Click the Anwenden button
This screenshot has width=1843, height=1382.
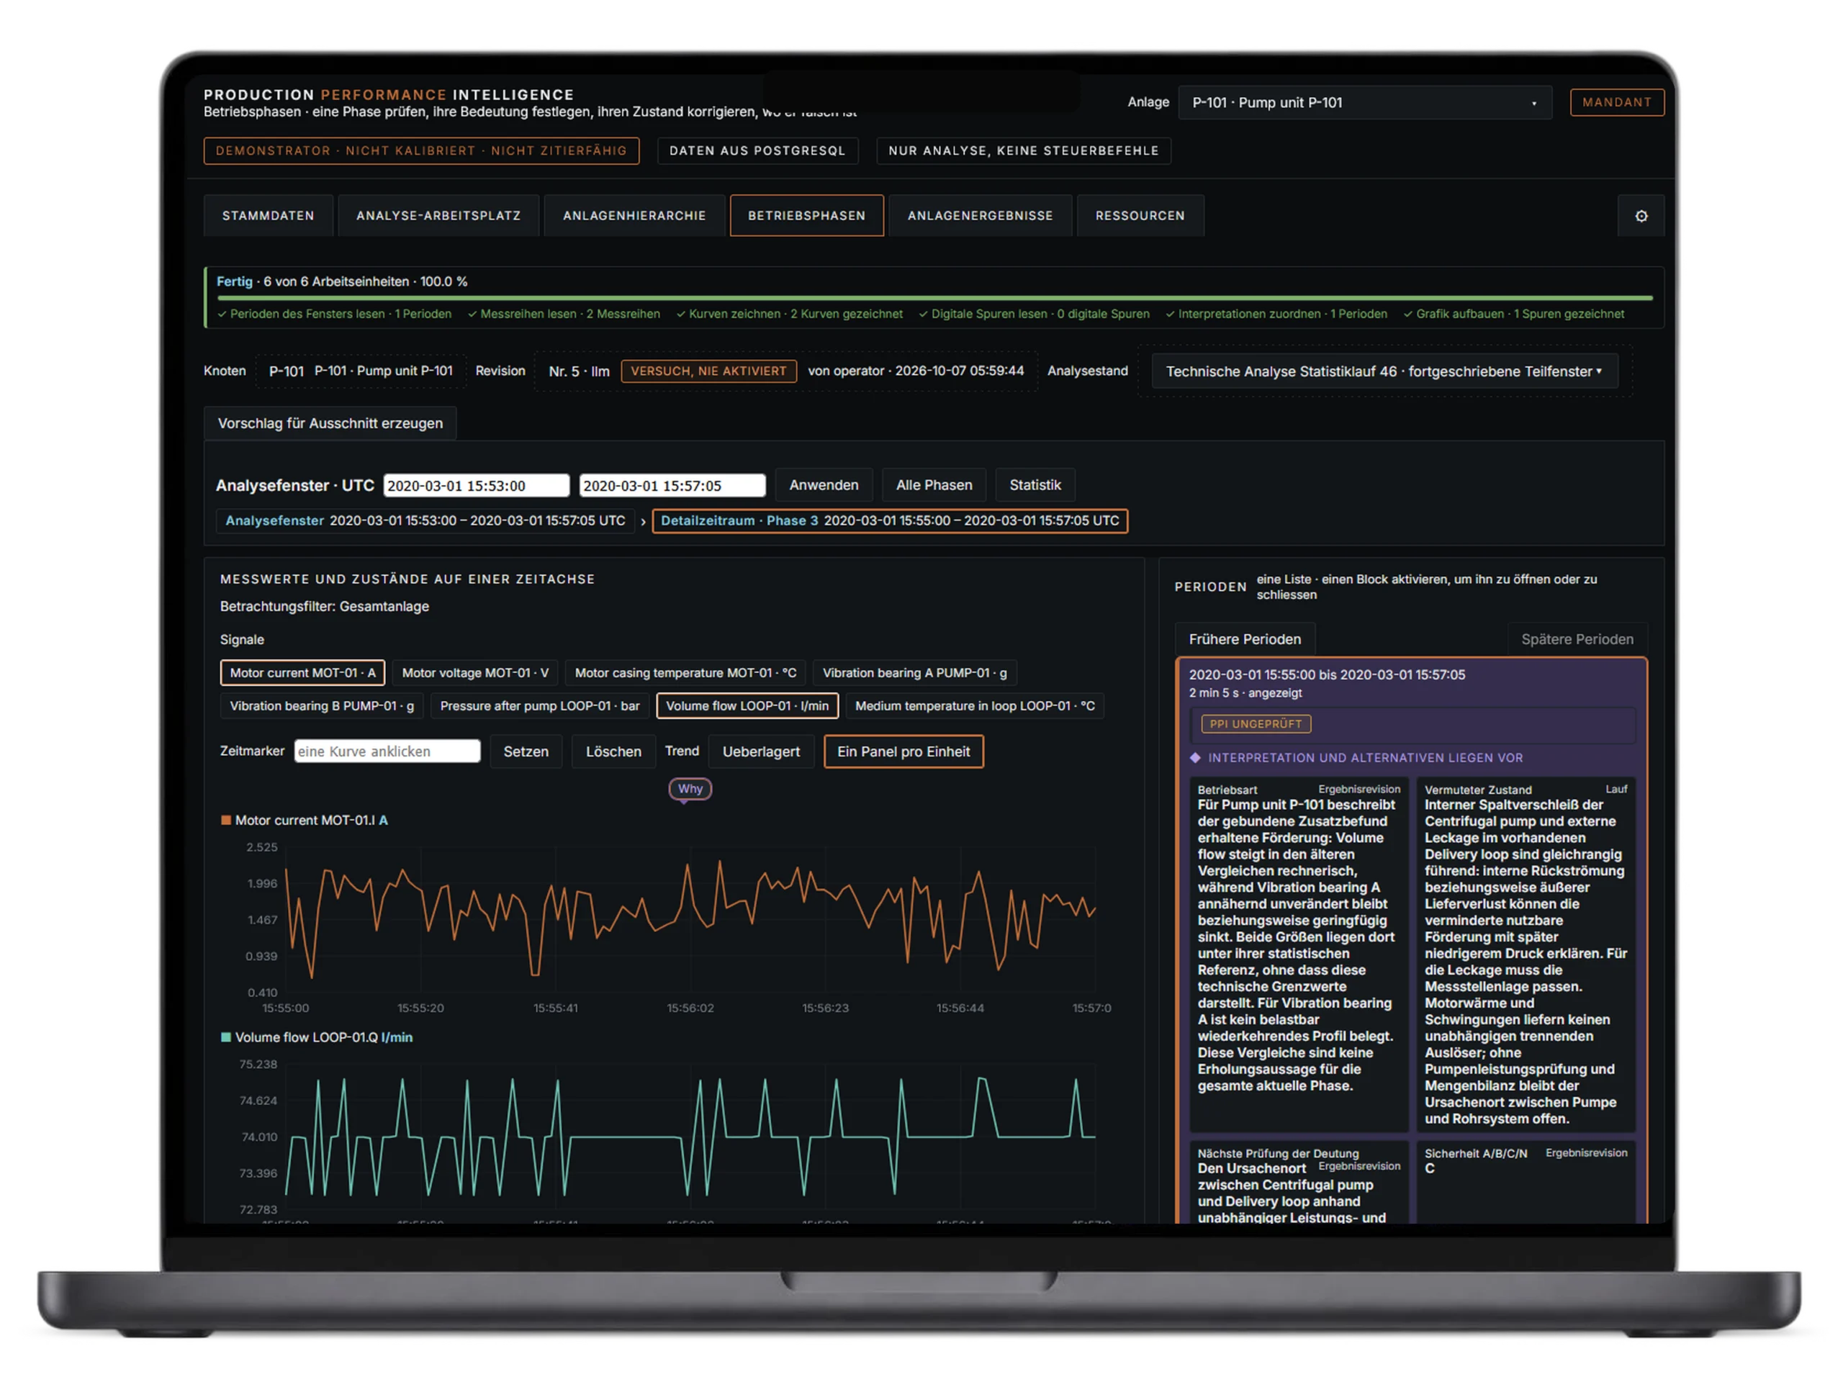click(x=823, y=485)
